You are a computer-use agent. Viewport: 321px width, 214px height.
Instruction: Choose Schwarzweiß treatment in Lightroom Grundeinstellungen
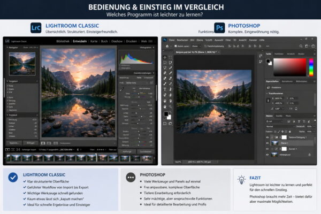coord(148,78)
